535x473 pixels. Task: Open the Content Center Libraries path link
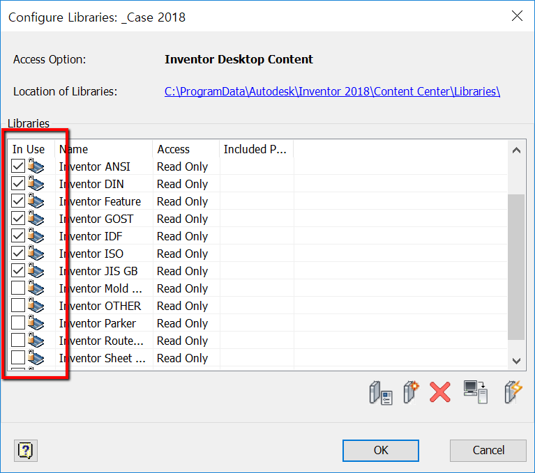(x=332, y=91)
